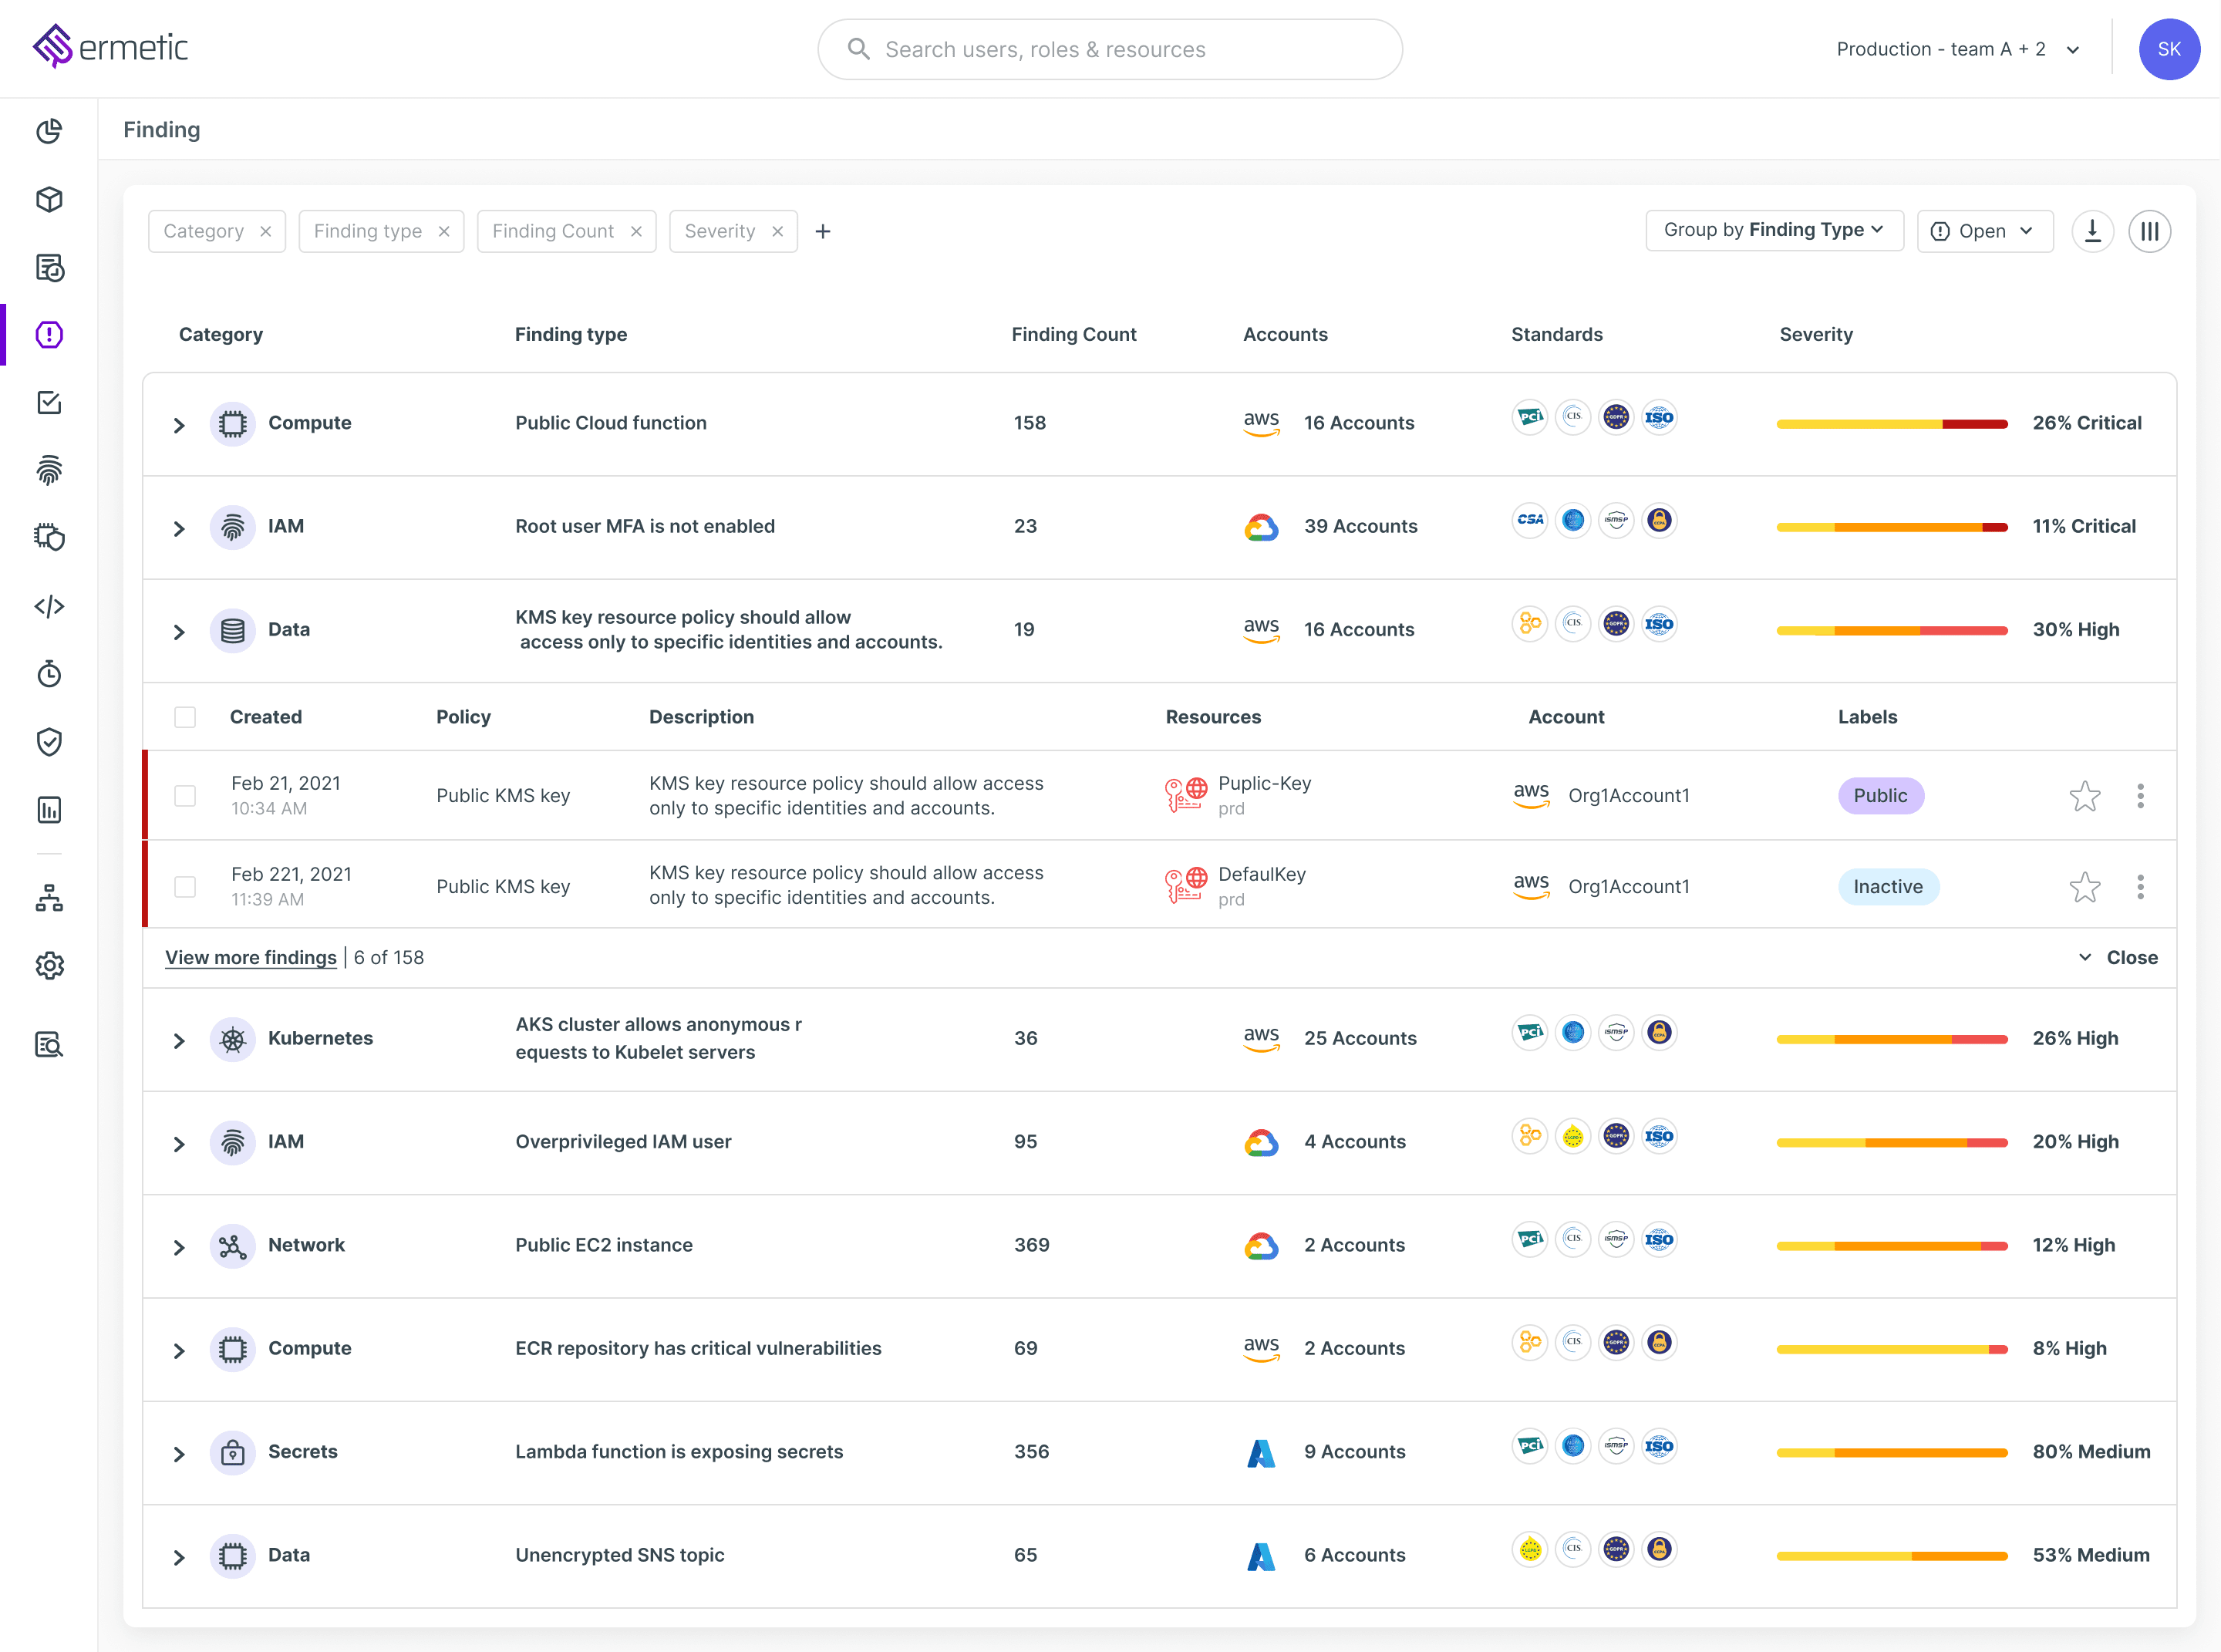This screenshot has width=2221, height=1652.
Task: Open the fingerprint IAM sidebar icon
Action: (49, 470)
